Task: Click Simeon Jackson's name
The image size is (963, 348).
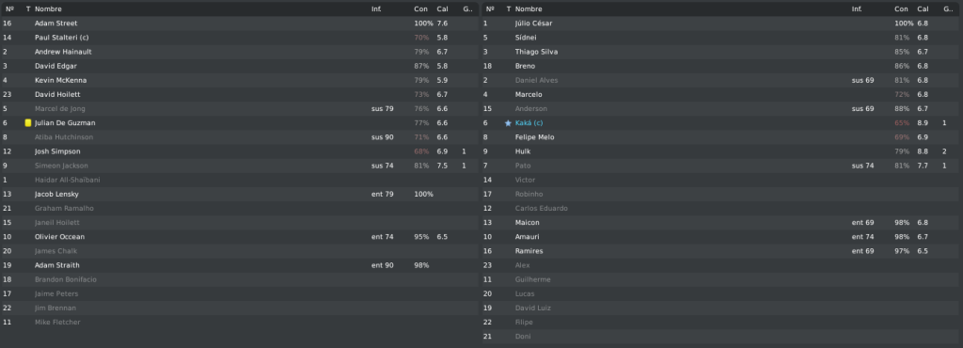Action: tap(61, 166)
